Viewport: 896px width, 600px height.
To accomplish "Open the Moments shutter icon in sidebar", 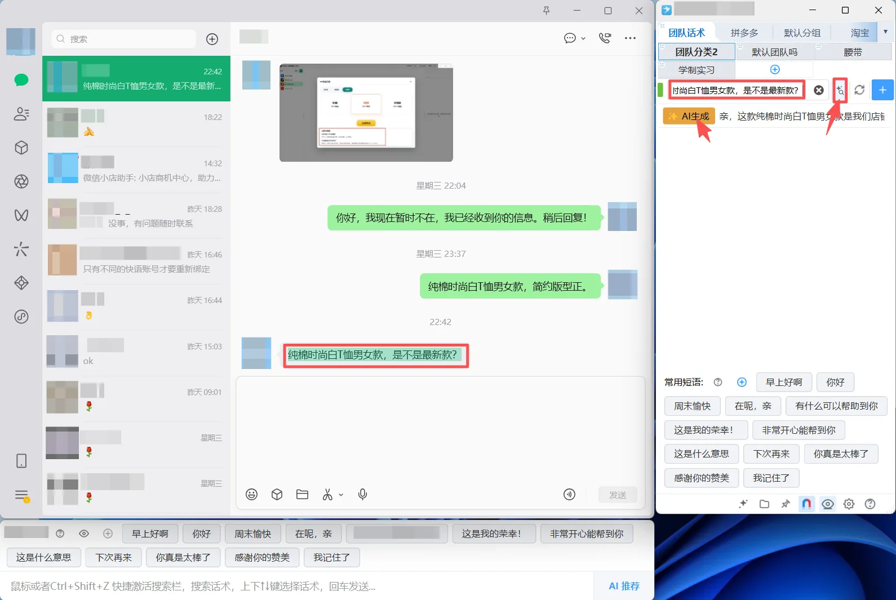I will 21,181.
